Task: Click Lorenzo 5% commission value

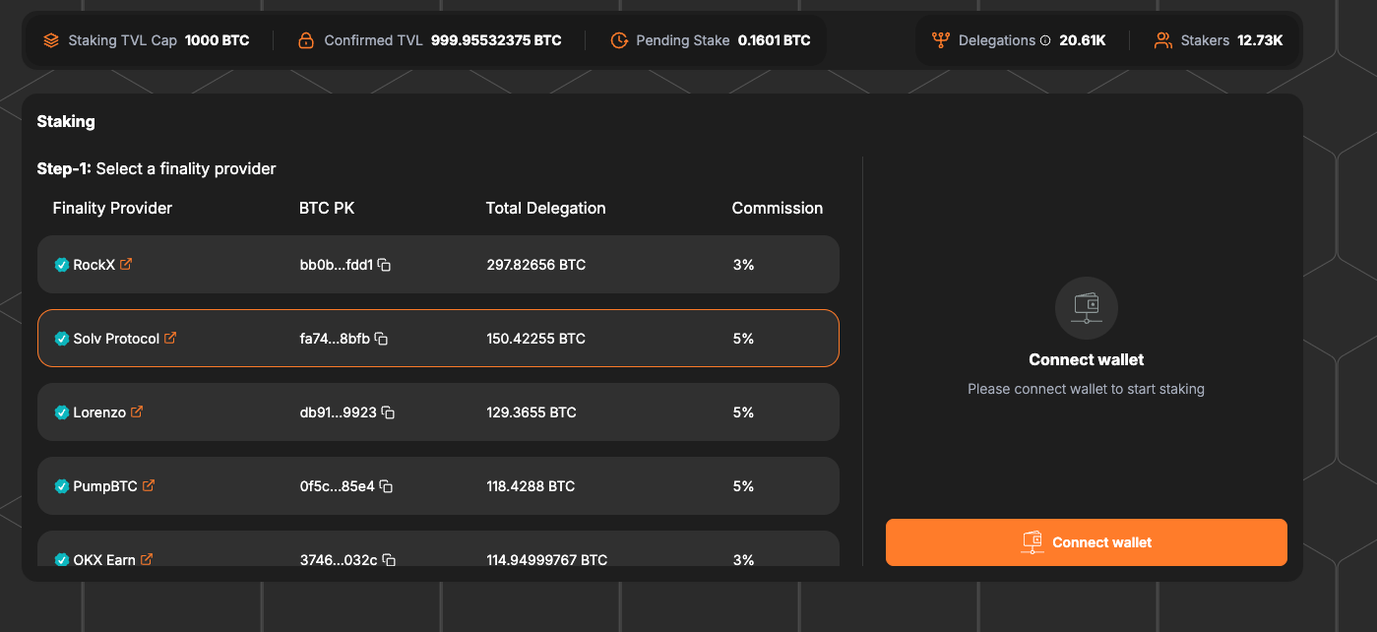Action: pos(743,412)
